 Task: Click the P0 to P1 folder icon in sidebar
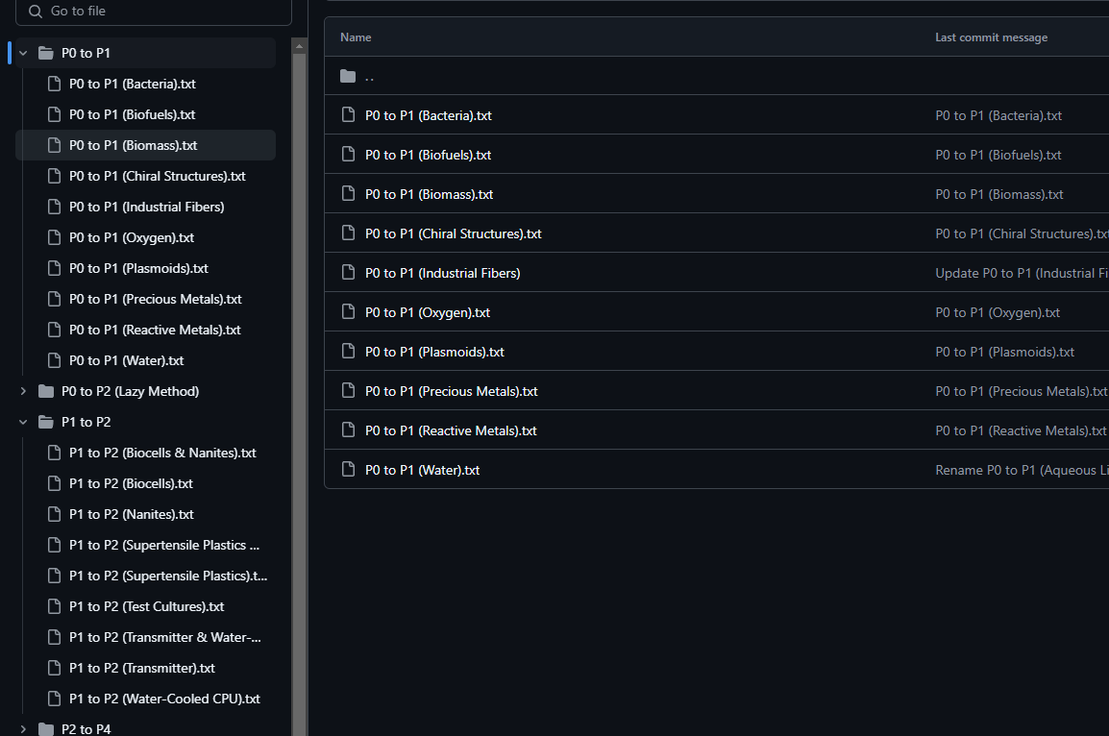[45, 53]
